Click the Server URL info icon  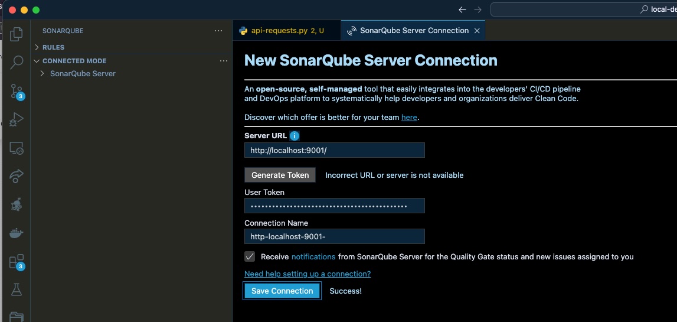[295, 136]
